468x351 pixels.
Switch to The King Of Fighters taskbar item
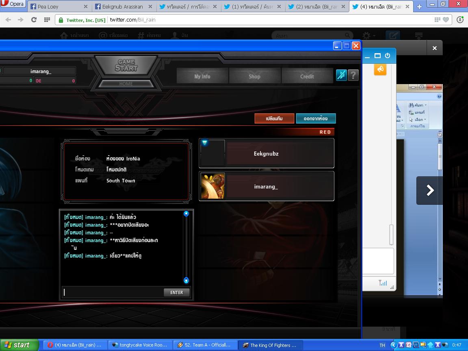(x=270, y=345)
